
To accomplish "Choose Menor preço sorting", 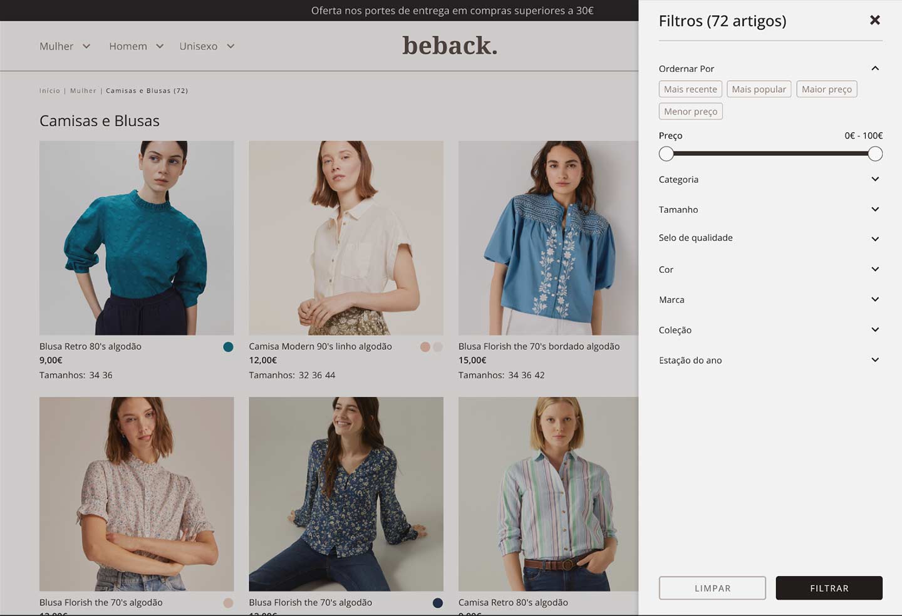I will (690, 111).
